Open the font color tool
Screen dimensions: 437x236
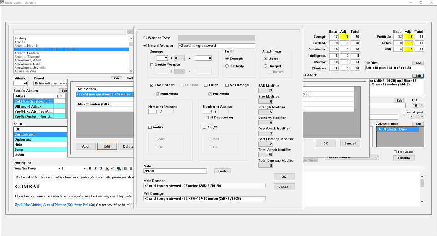point(107,168)
